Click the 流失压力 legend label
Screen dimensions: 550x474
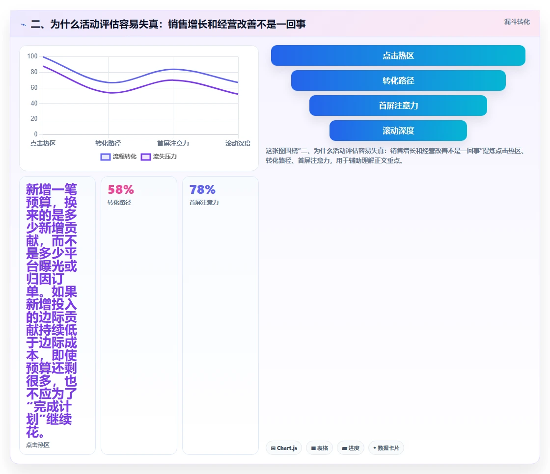[x=165, y=157]
